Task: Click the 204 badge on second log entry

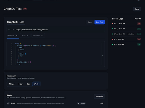Action: pyautogui.click(x=139, y=29)
